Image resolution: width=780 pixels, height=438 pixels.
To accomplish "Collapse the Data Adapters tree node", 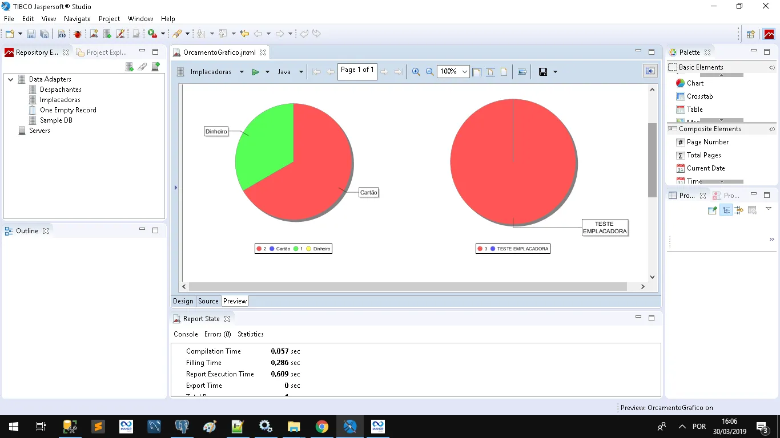I will pyautogui.click(x=10, y=79).
